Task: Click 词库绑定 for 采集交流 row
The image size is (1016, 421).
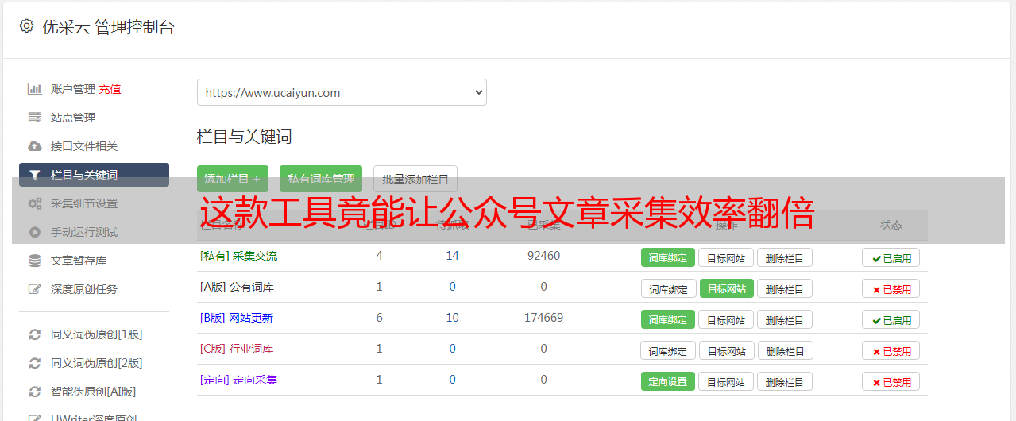Action: 668,257
